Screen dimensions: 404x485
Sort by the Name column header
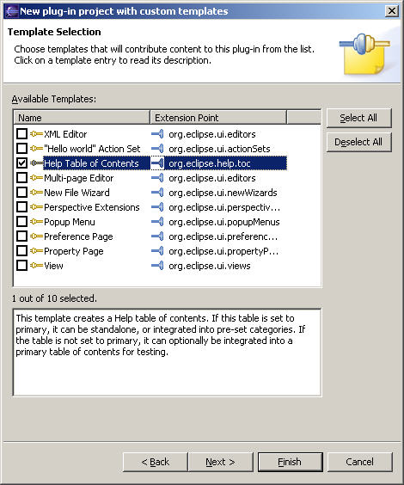(x=82, y=118)
